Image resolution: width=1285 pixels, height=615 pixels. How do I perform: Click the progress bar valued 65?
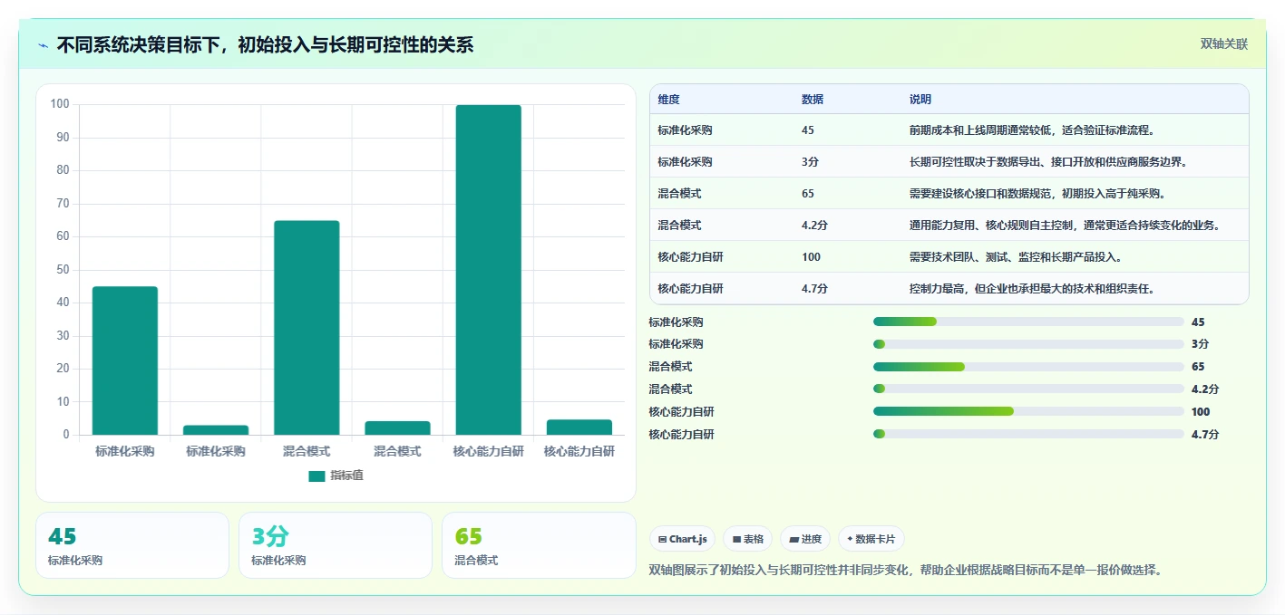[1028, 367]
